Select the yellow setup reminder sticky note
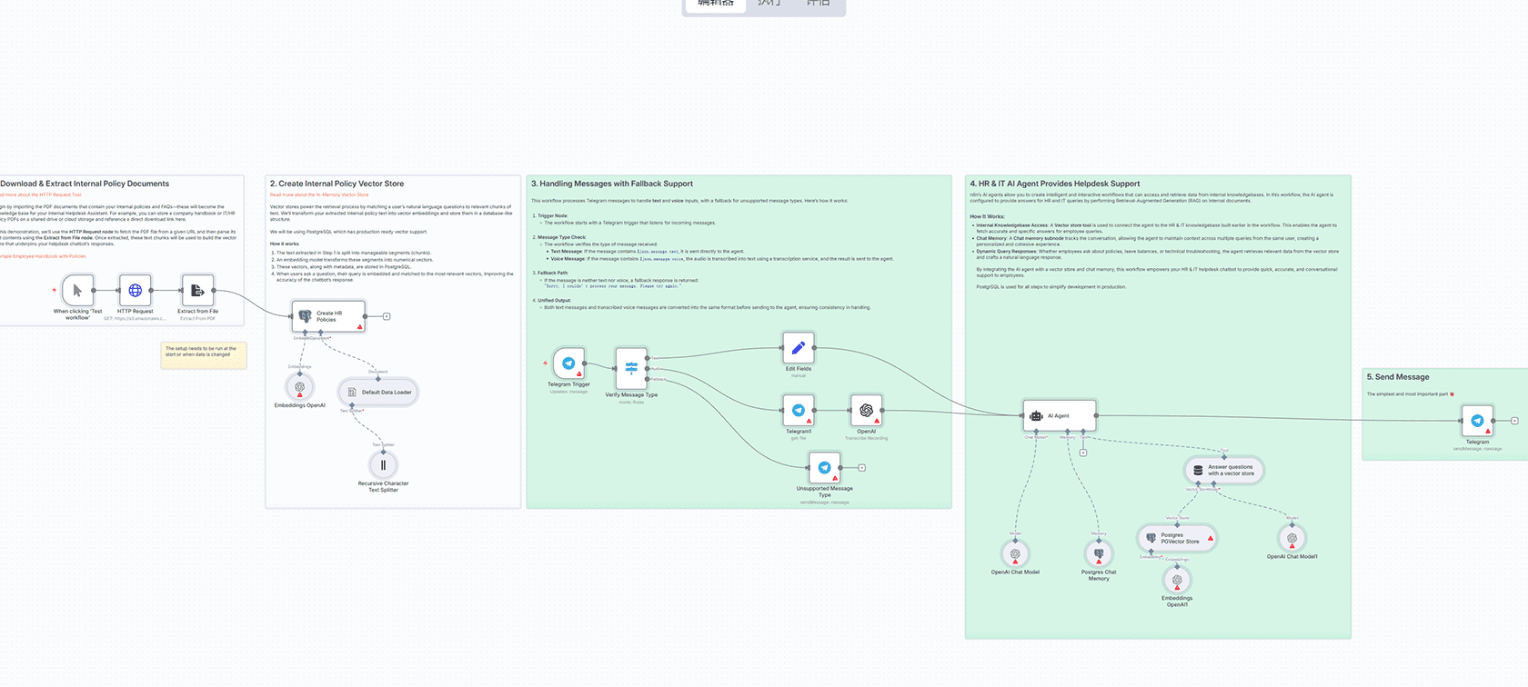 point(204,355)
